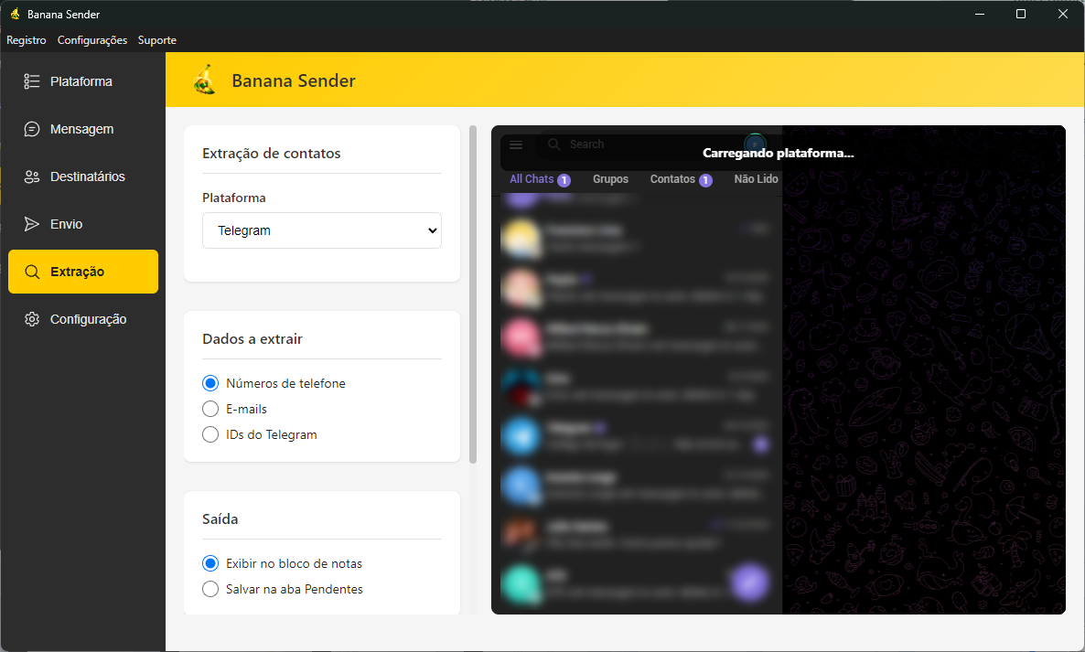Click the Configuração gear icon

(32, 319)
